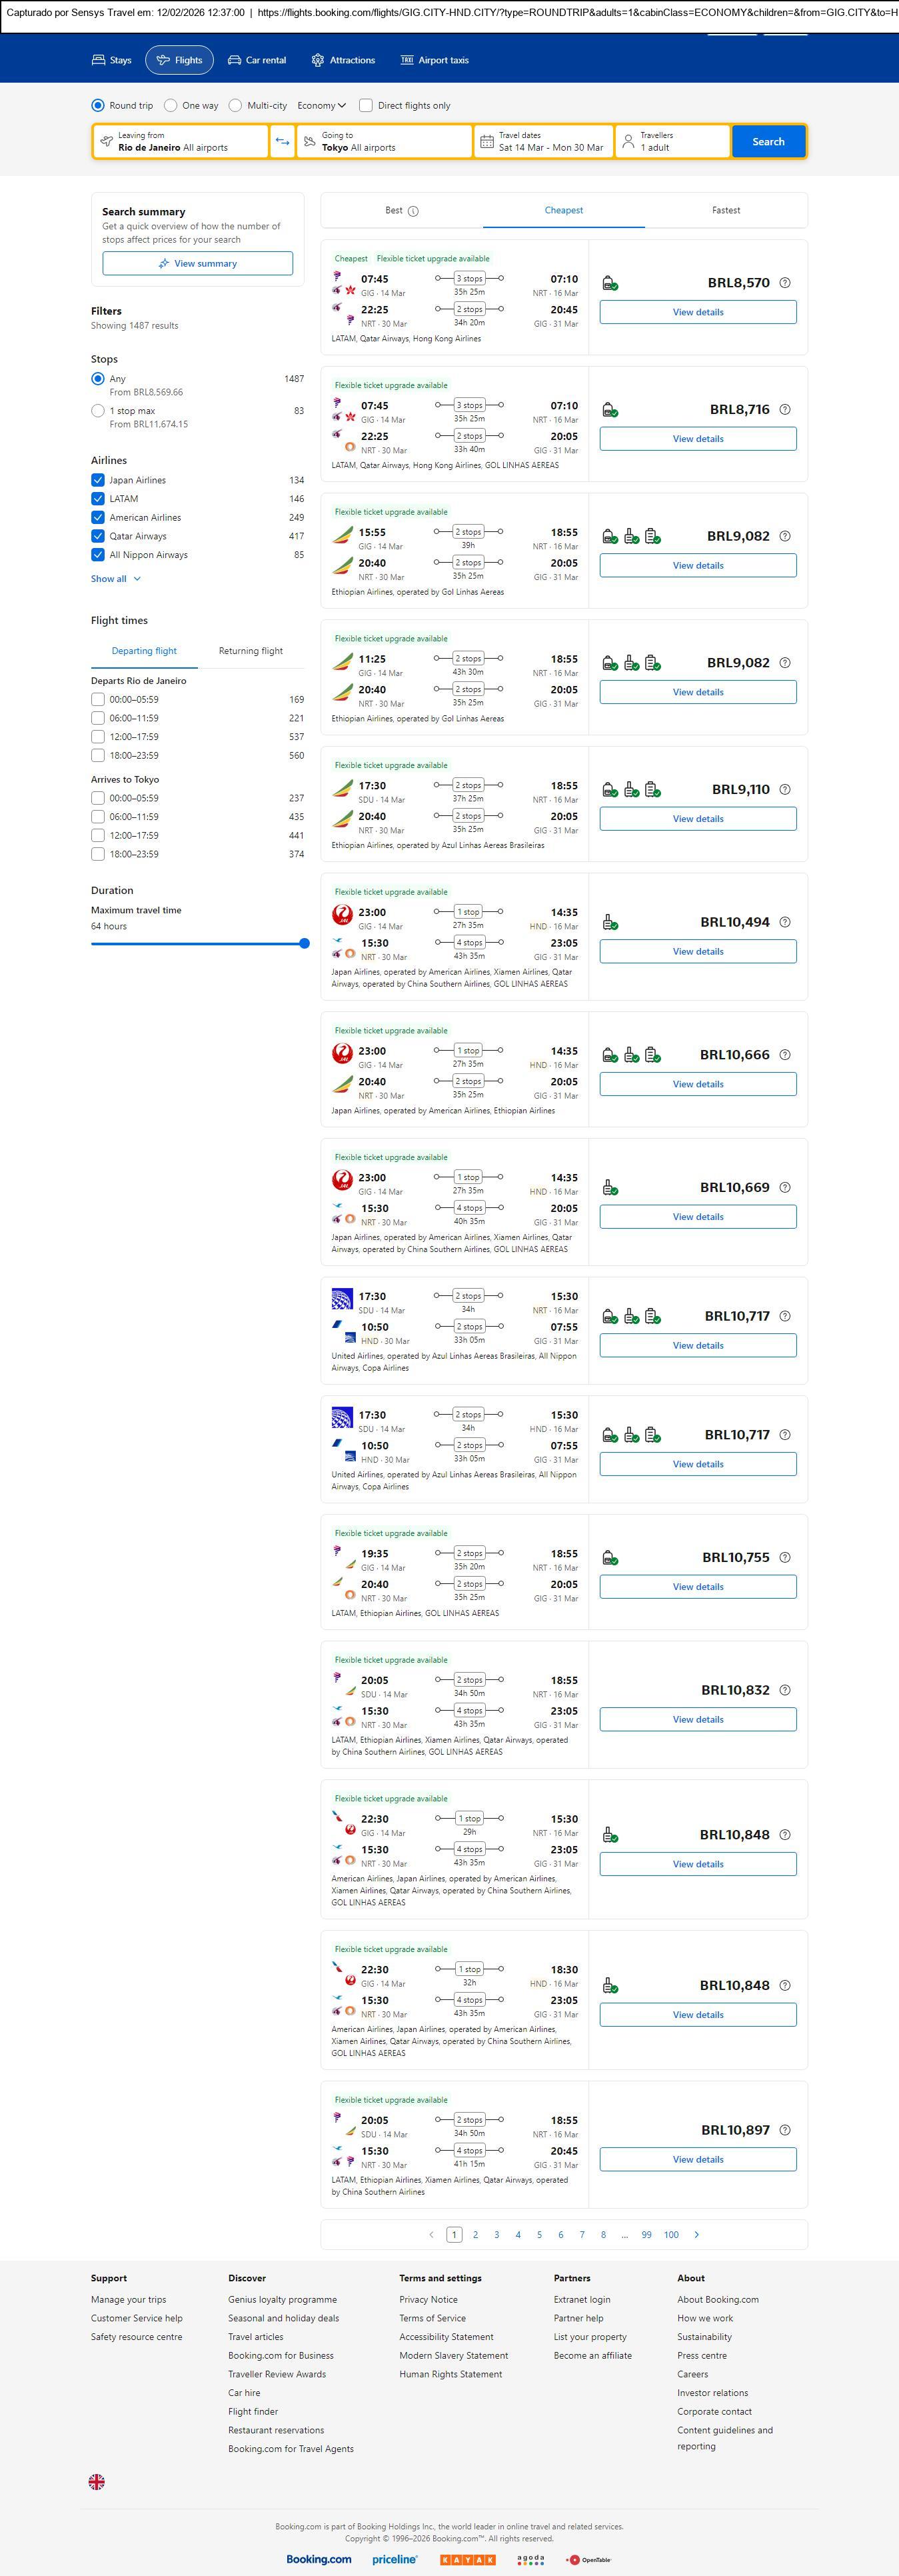Open the Economy cabin class dropdown
Image resolution: width=899 pixels, height=2576 pixels.
[x=321, y=105]
